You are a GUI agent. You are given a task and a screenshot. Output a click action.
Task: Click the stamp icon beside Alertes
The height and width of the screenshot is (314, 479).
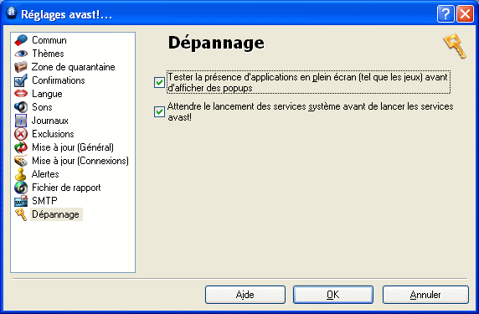[x=21, y=174]
